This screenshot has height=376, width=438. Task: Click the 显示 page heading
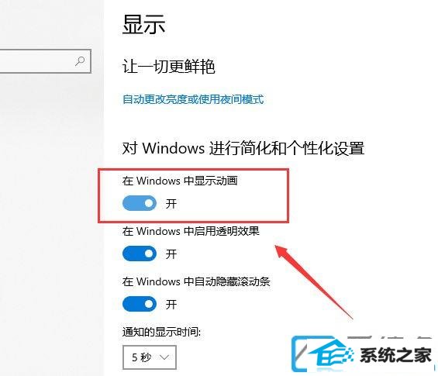[x=144, y=25]
